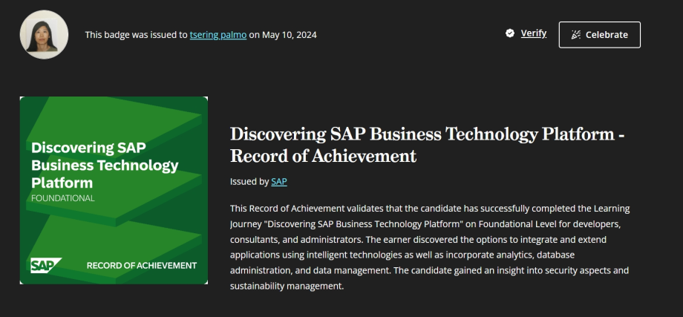
Task: Click "Discovering SAP Business Technology Platform" on badge image
Action: [104, 164]
